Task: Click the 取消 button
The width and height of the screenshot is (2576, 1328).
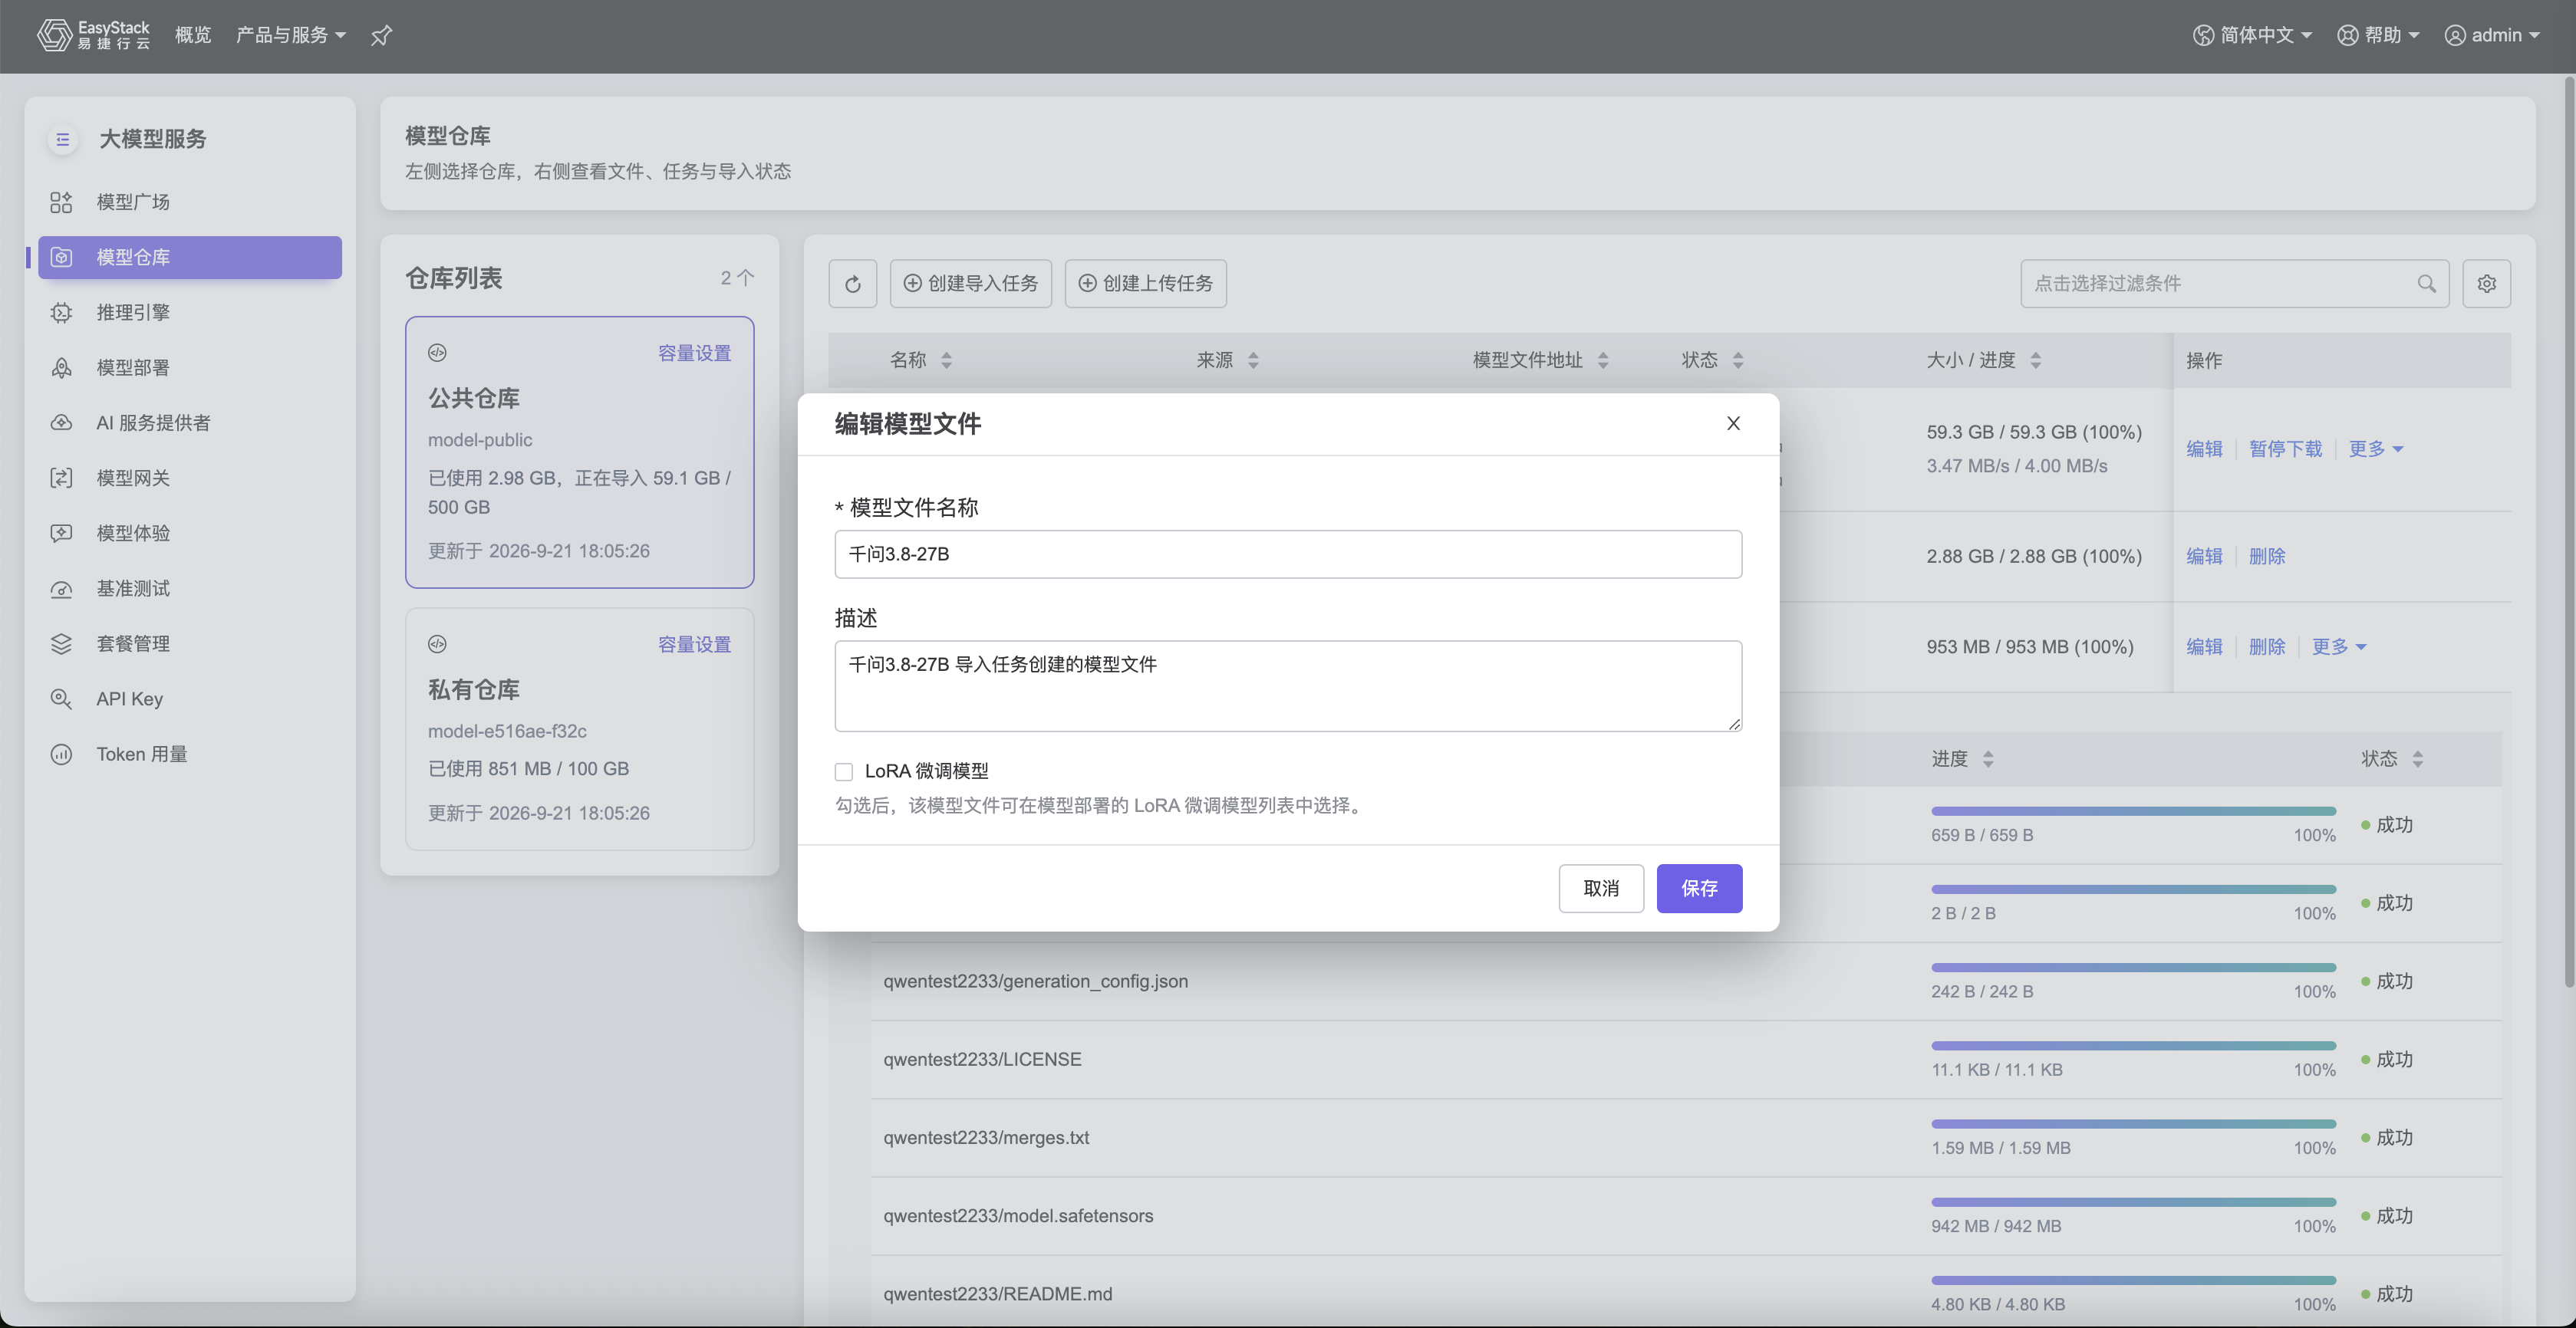Action: tap(1601, 889)
